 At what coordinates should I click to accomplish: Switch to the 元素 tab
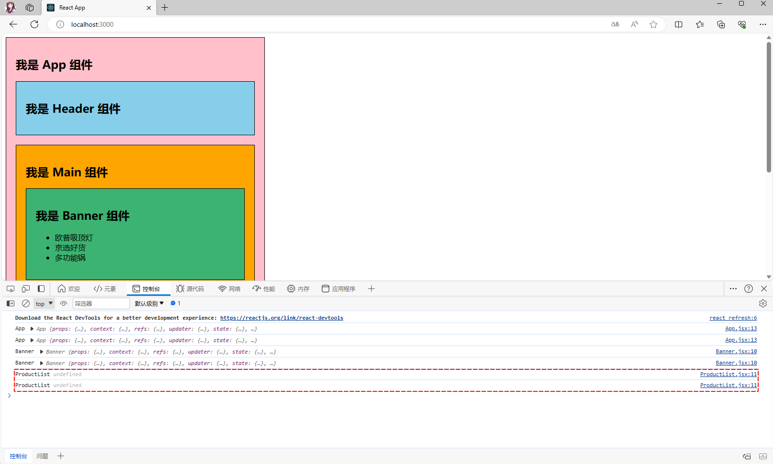coord(105,289)
